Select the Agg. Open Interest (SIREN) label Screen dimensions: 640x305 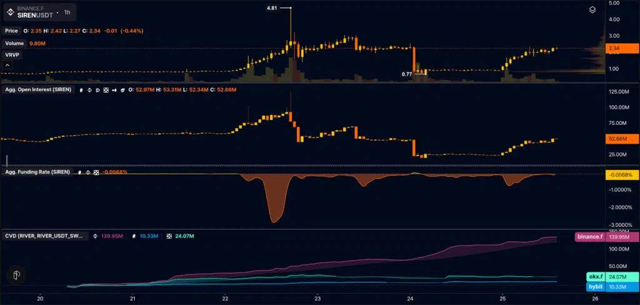(x=36, y=90)
